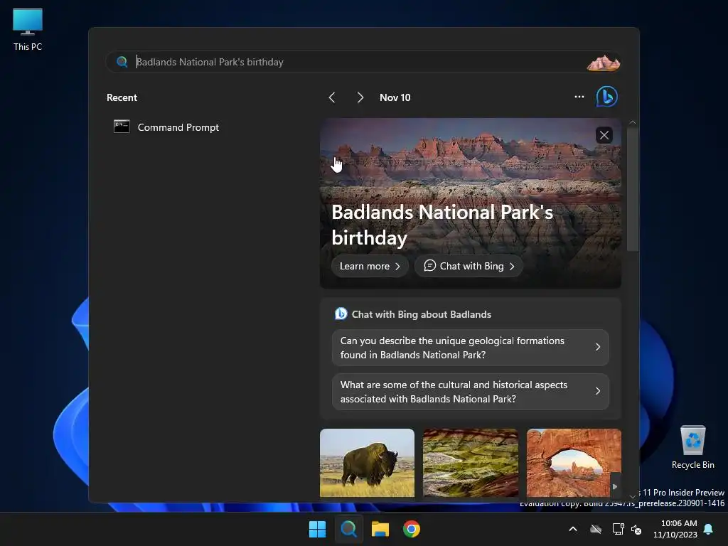Click the Learn more button
The width and height of the screenshot is (728, 546).
[x=370, y=266]
